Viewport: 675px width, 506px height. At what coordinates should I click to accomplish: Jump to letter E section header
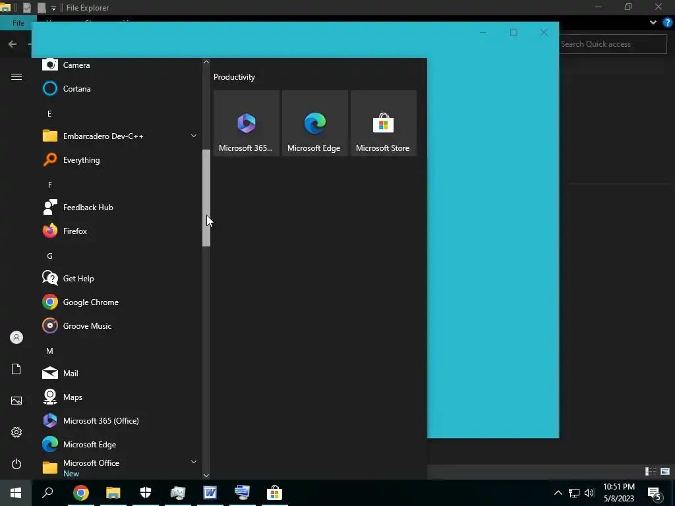click(x=49, y=113)
